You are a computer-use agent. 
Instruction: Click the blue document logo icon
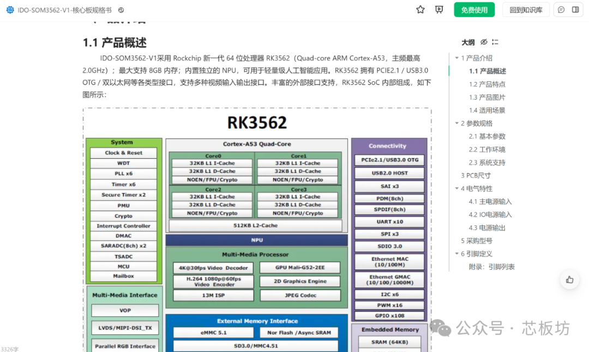click(10, 10)
